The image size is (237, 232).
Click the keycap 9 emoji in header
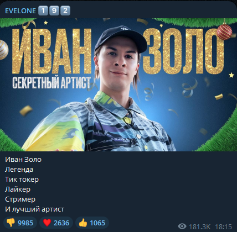click(x=54, y=10)
